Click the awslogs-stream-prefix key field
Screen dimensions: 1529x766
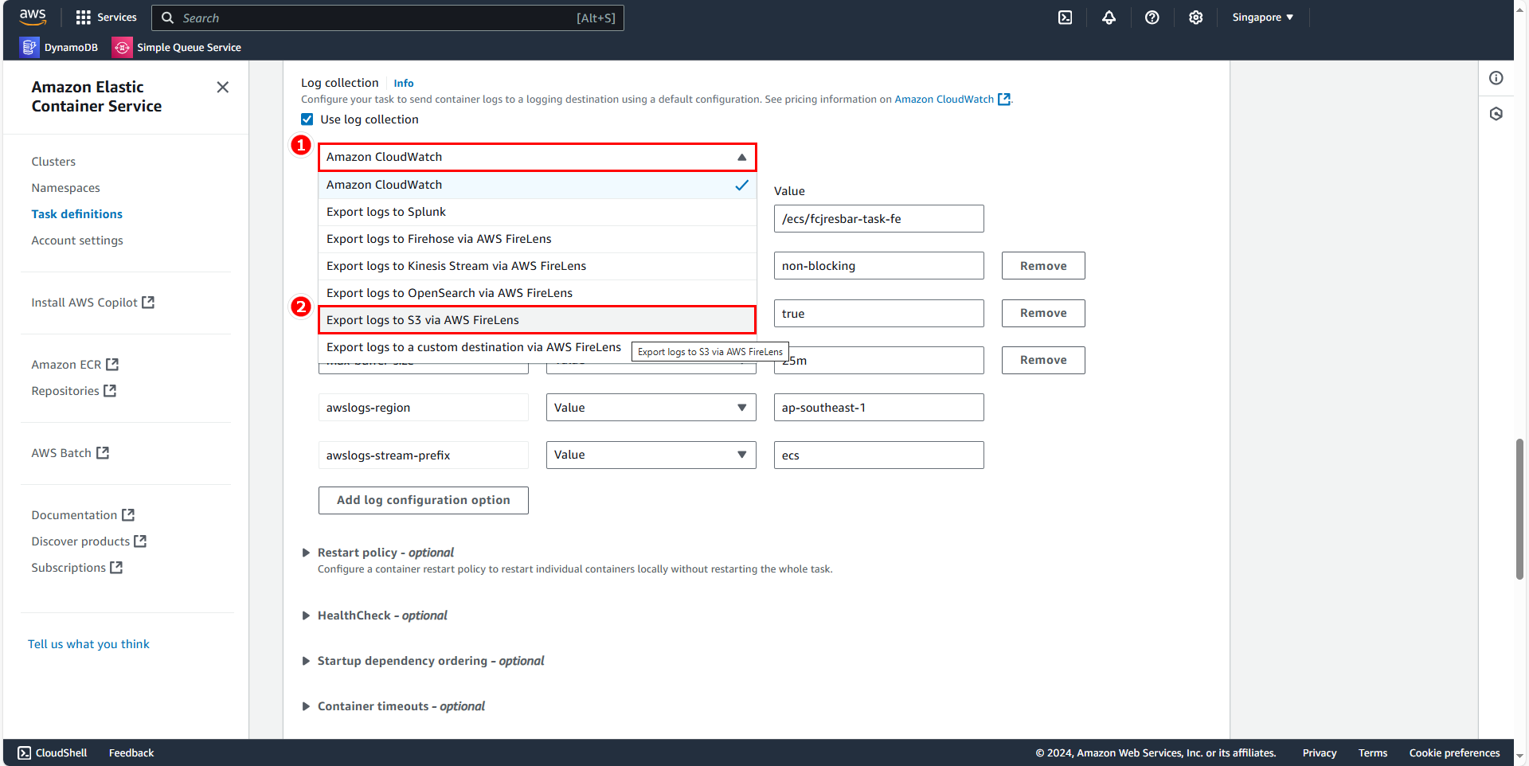click(x=424, y=455)
